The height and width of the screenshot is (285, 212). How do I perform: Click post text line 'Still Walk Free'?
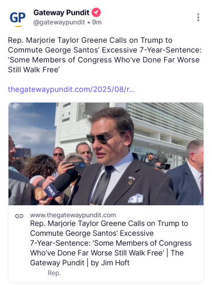coord(34,70)
